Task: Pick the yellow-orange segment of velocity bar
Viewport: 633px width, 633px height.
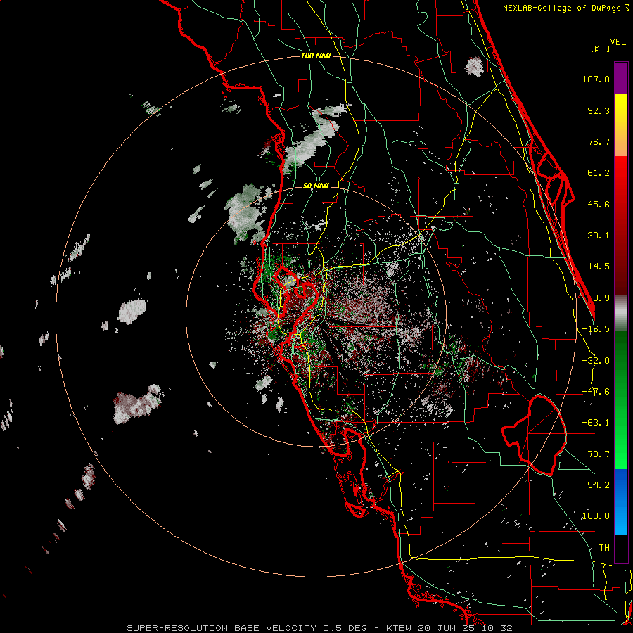Action: (621, 125)
